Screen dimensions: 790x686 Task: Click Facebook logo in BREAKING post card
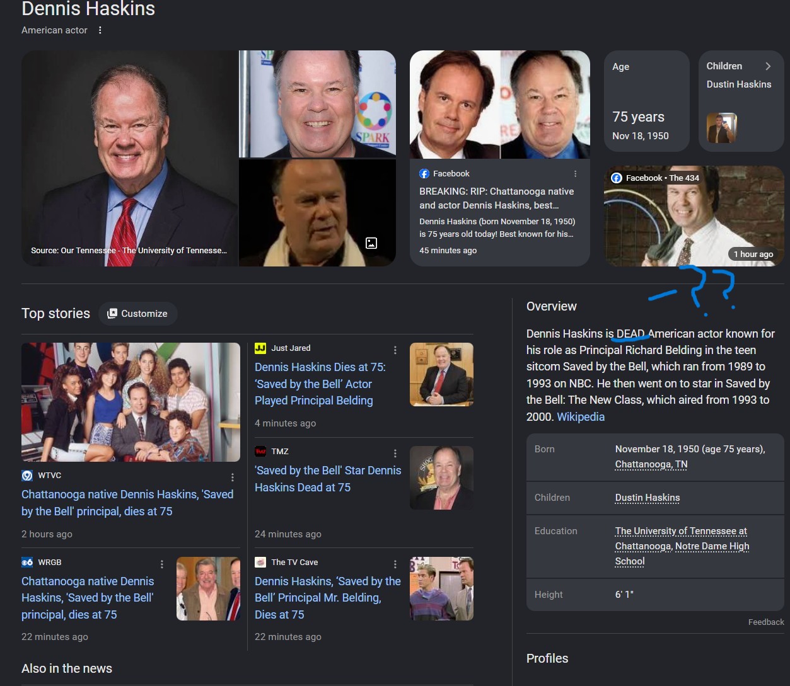pyautogui.click(x=424, y=174)
